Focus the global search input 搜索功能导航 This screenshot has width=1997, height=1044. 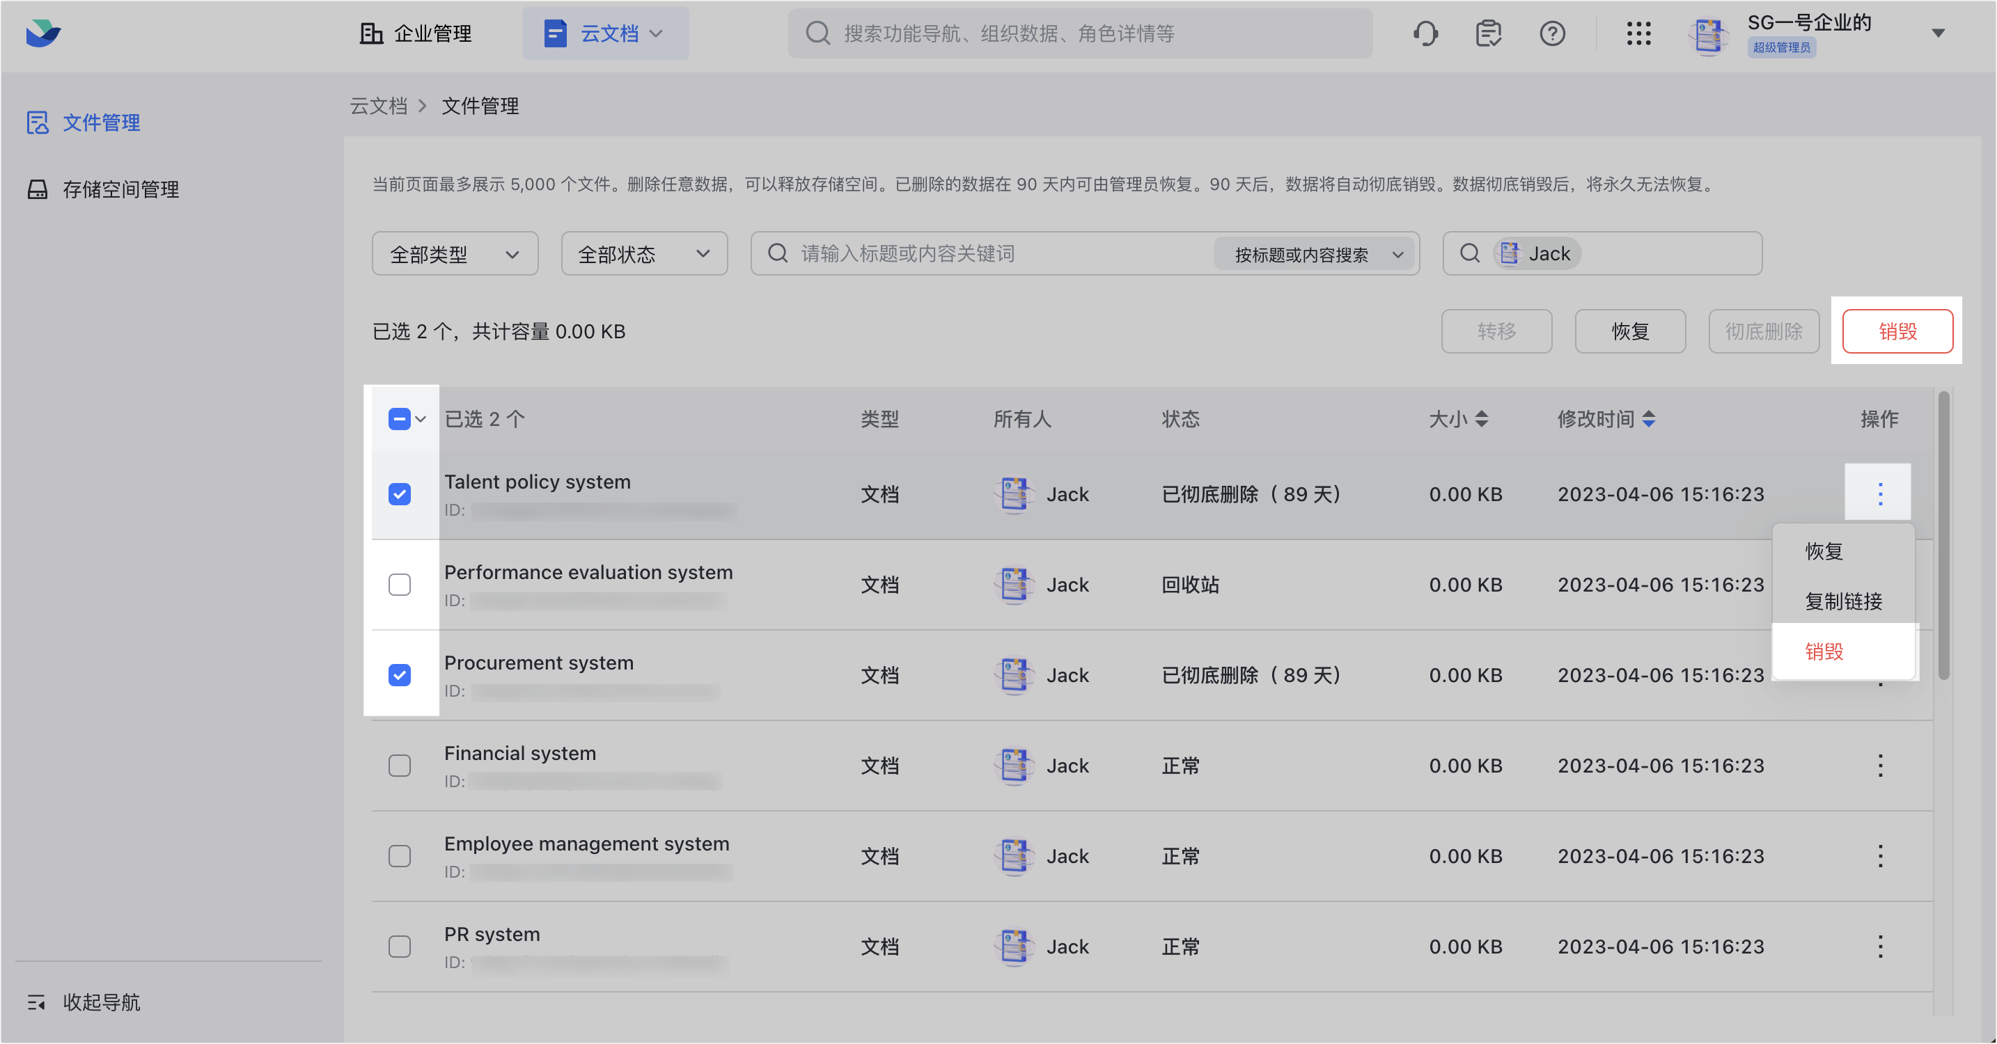click(x=1081, y=33)
